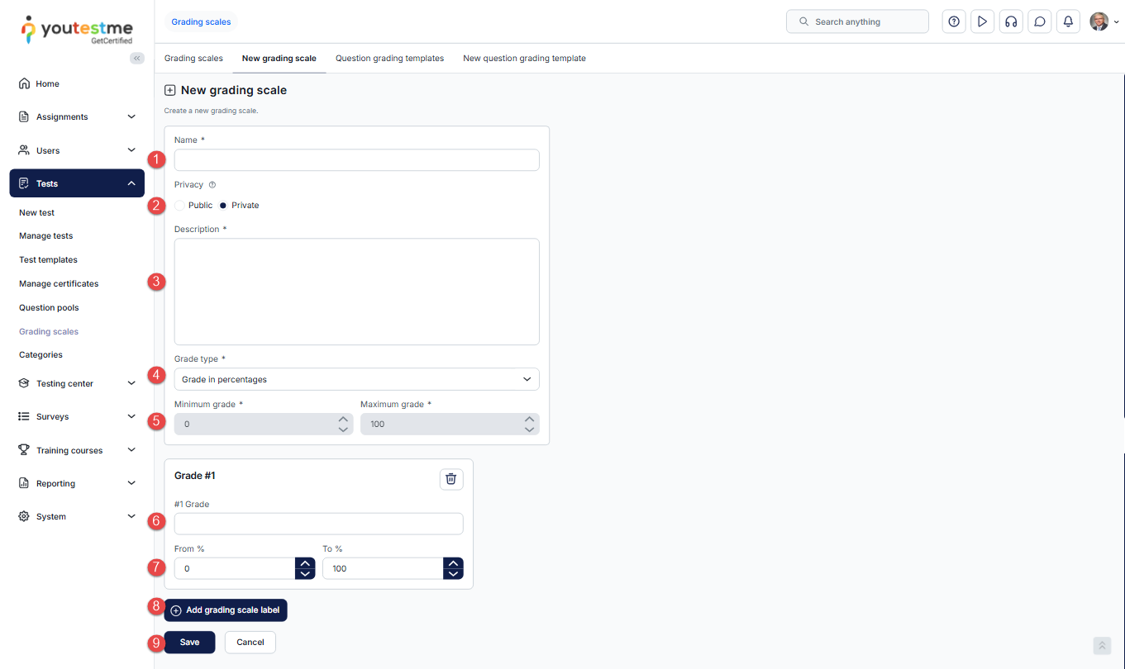
Task: Open the chat bubble icon
Action: (1040, 21)
